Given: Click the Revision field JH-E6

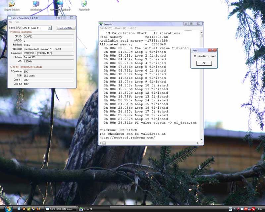Looking at the screenshot, I should [48, 45].
